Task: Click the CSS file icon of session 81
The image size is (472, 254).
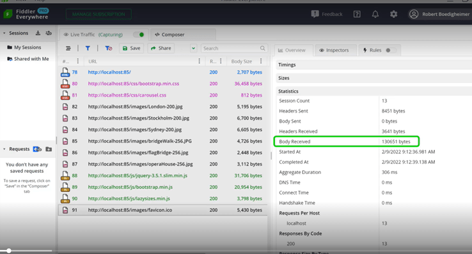Action: [x=65, y=95]
